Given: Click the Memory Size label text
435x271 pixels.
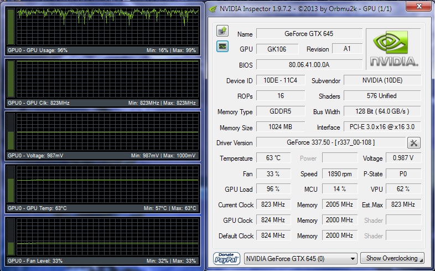Looking at the screenshot, I should pyautogui.click(x=236, y=127).
